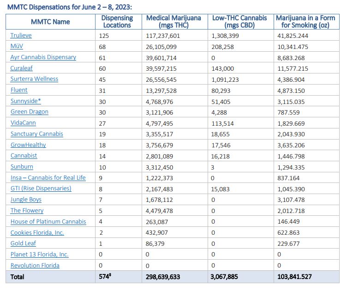This screenshot has height=292, width=347.
Task: Open the VidaCann link
Action: (23, 123)
